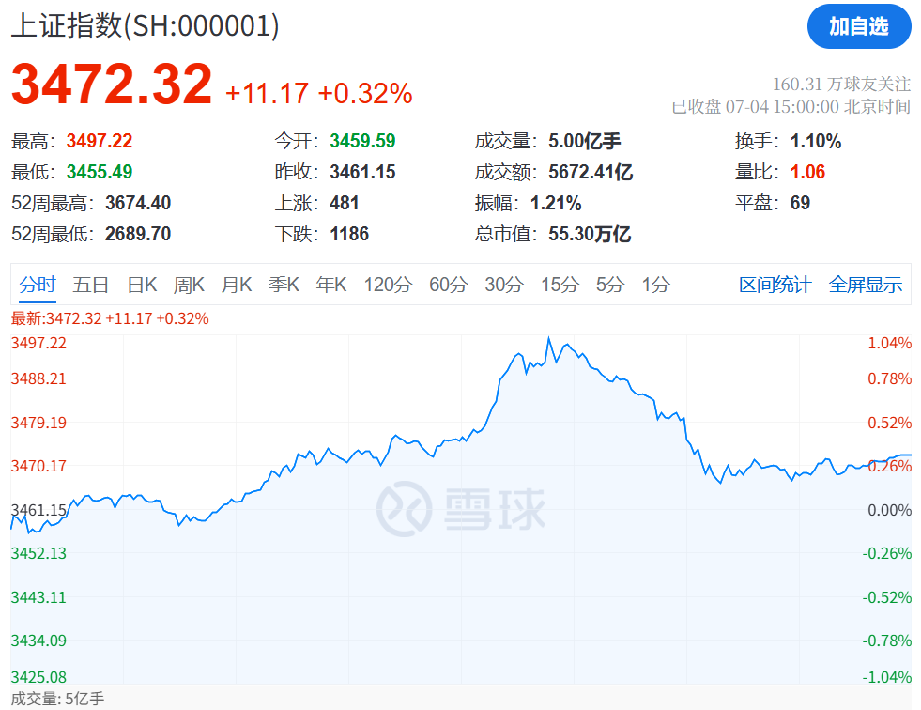Switch to 30分 interval chart

tap(503, 285)
